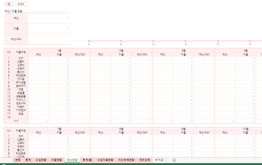Click the 예산 대비 summary label
The width and height of the screenshot is (262, 165).
(16, 39)
